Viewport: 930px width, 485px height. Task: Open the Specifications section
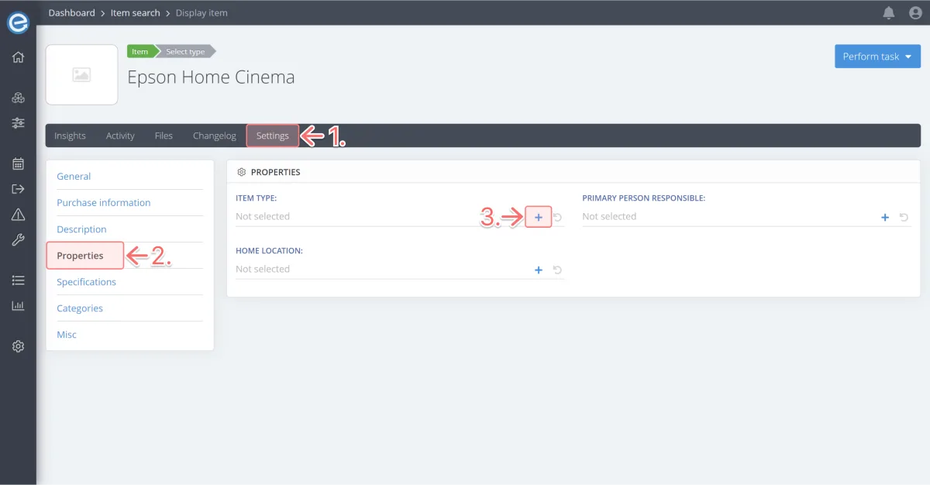pyautogui.click(x=86, y=282)
